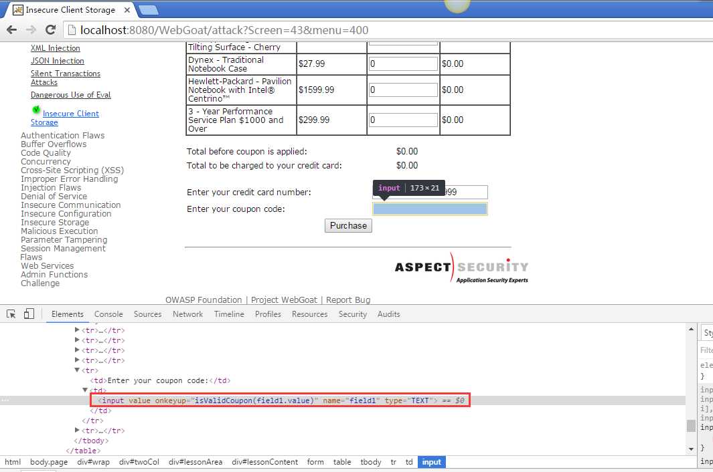Open the Cross-Site Scripting (XSS) category
Screen dimensions: 713x472
coord(72,170)
